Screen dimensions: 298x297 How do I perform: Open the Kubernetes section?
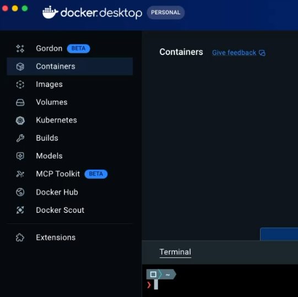tap(70, 120)
